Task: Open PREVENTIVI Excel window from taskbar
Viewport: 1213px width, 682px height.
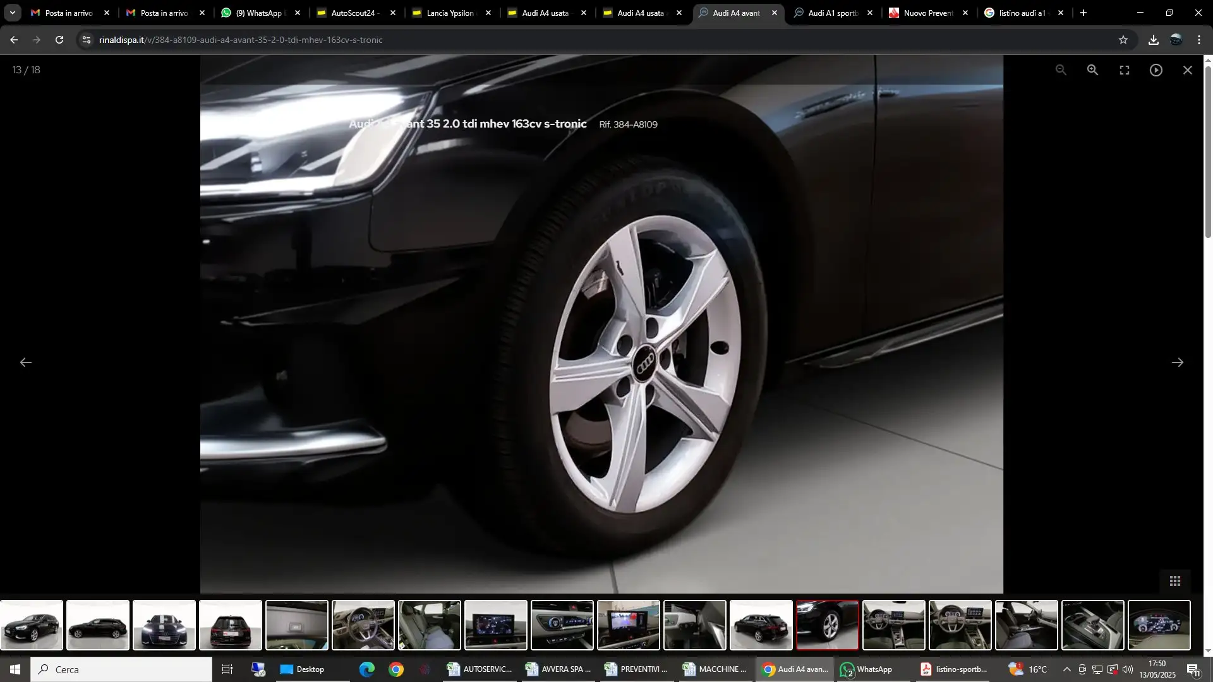Action: point(636,669)
